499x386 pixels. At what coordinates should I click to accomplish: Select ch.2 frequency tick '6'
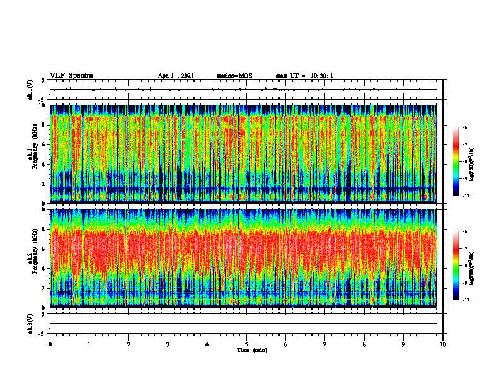[x=44, y=249]
